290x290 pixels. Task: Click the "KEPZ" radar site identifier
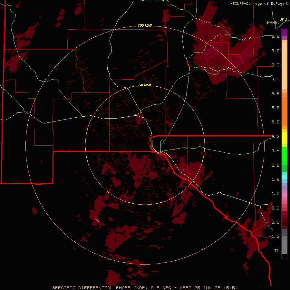(x=186, y=288)
